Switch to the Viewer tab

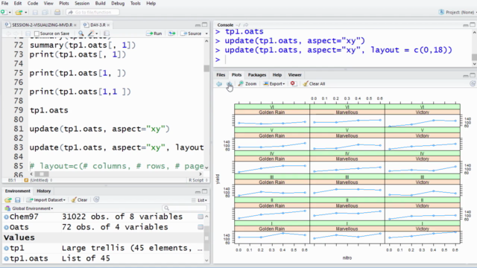click(x=295, y=74)
